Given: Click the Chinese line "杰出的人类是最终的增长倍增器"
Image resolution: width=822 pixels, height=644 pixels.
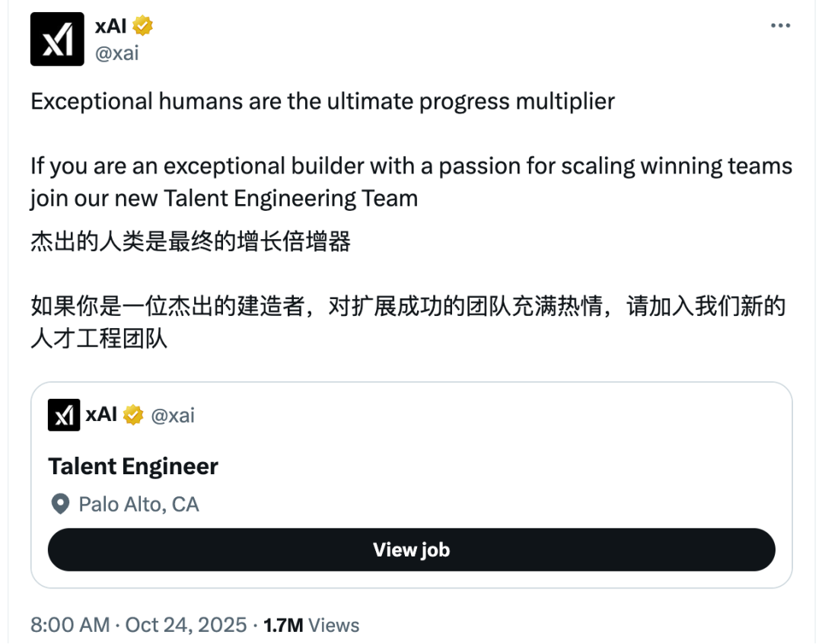Looking at the screenshot, I should [x=190, y=242].
